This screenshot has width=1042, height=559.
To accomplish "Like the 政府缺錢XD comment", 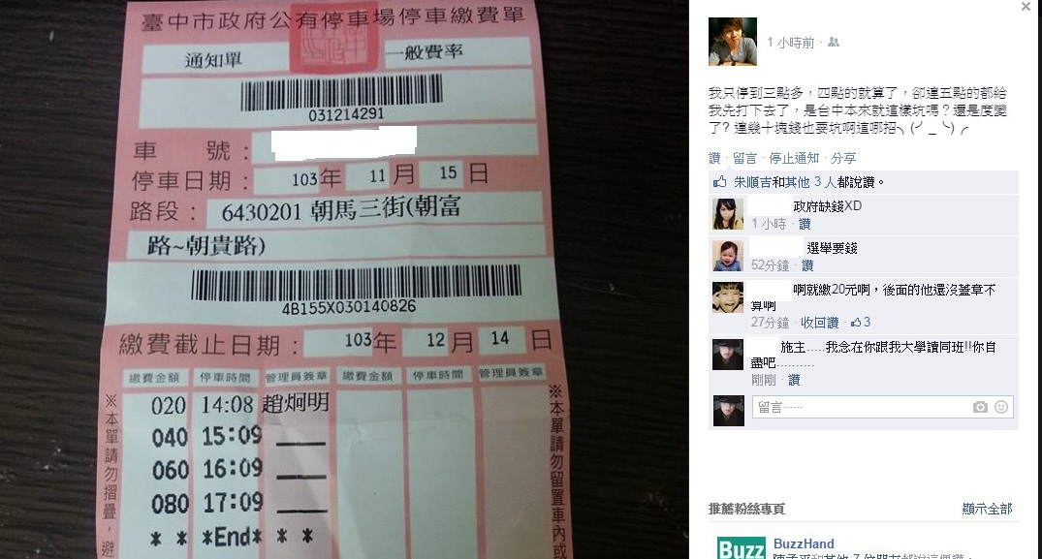I will [805, 224].
